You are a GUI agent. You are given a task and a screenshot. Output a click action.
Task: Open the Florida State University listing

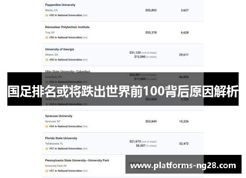click(x=61, y=138)
